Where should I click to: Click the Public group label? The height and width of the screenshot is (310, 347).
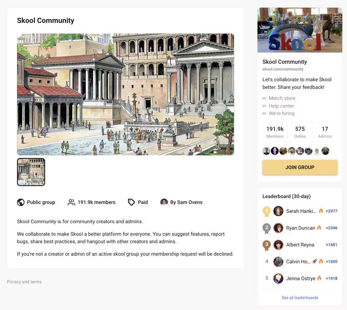pos(41,202)
